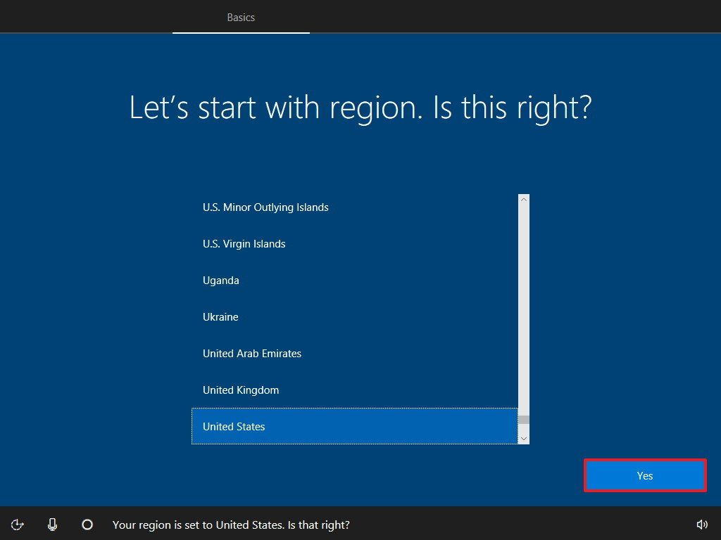Viewport: 721px width, 540px height.
Task: Click the progress underline beneath Basics
Action: click(x=241, y=32)
